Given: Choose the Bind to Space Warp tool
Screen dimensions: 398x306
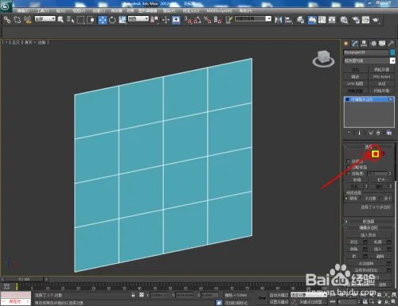Looking at the screenshot, I should [x=28, y=20].
